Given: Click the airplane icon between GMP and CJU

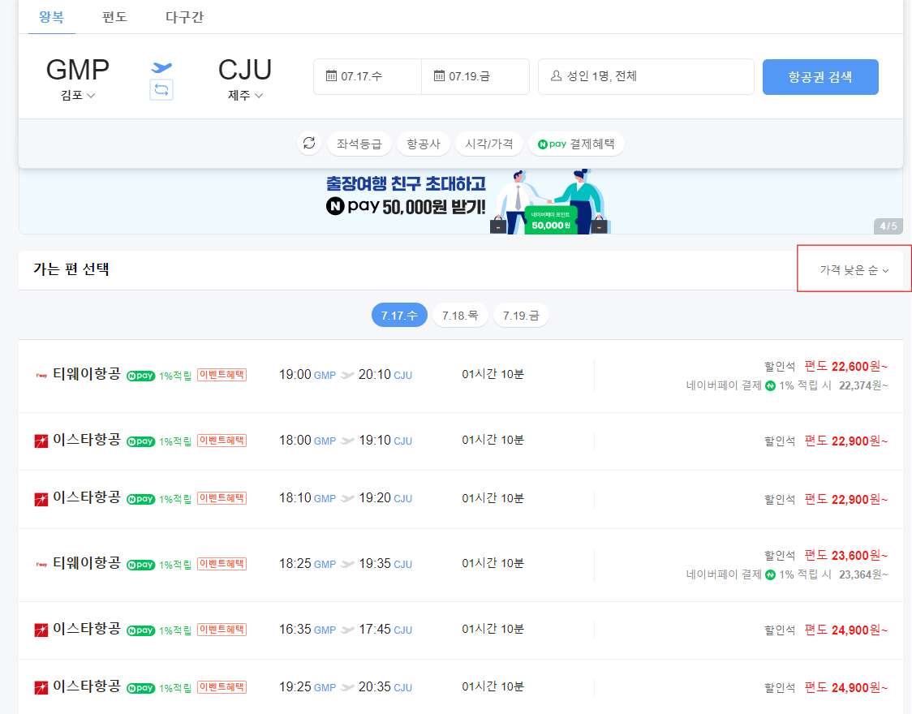Looking at the screenshot, I should coord(161,67).
